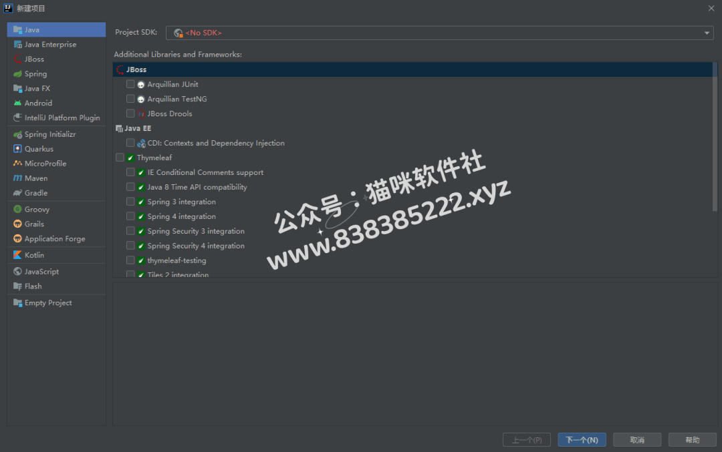Open help with the 帮助 button
This screenshot has width=722, height=452.
(x=692, y=440)
